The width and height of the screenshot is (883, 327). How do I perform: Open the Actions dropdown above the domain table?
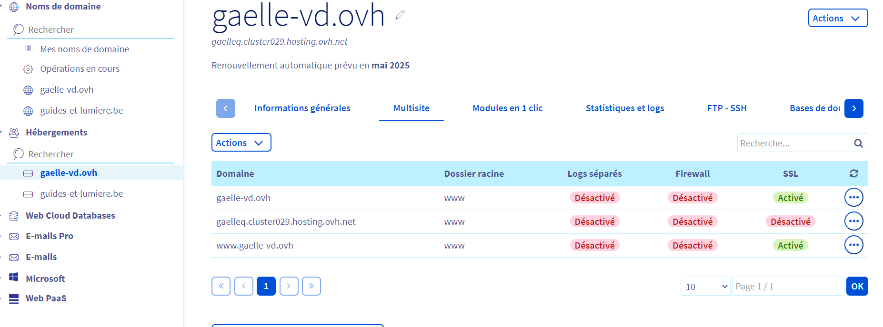click(x=241, y=143)
